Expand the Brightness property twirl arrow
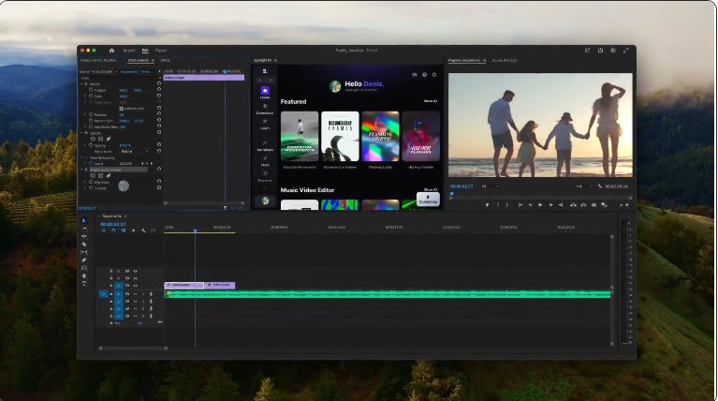718x401 pixels. pyautogui.click(x=86, y=182)
